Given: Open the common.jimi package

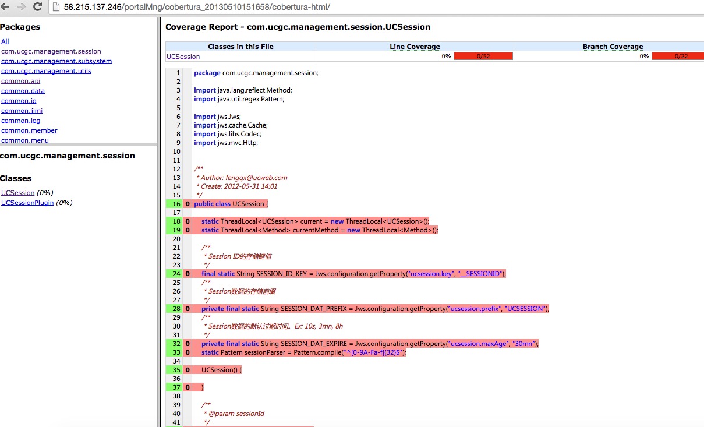Looking at the screenshot, I should pos(22,111).
